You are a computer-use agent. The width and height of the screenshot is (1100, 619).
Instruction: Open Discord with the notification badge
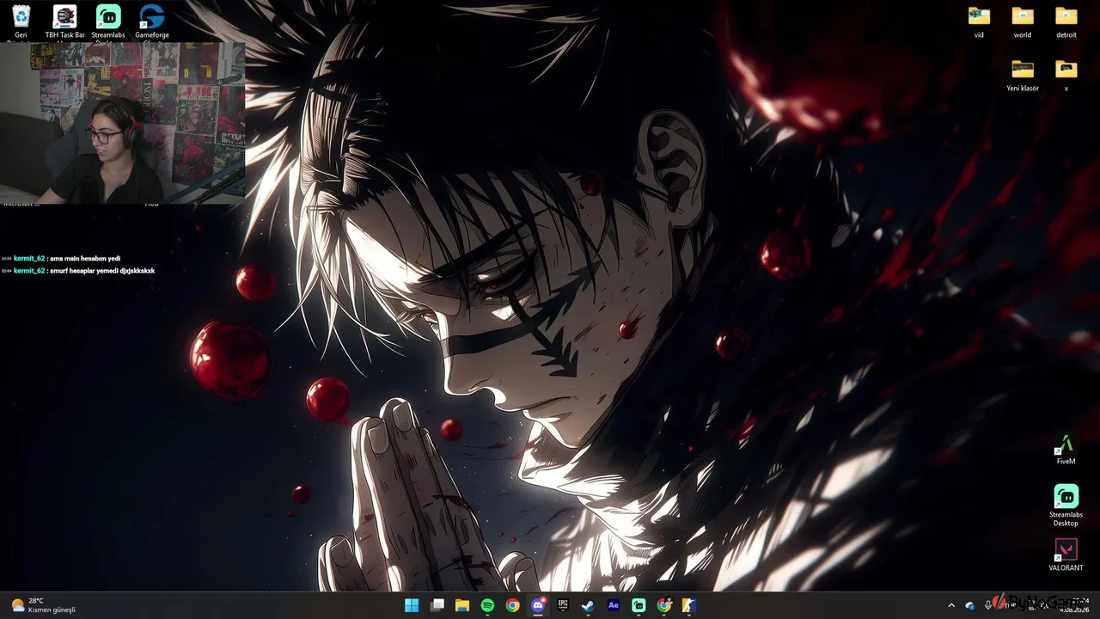(x=538, y=605)
